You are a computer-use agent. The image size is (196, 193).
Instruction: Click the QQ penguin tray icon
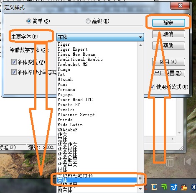click(184, 187)
